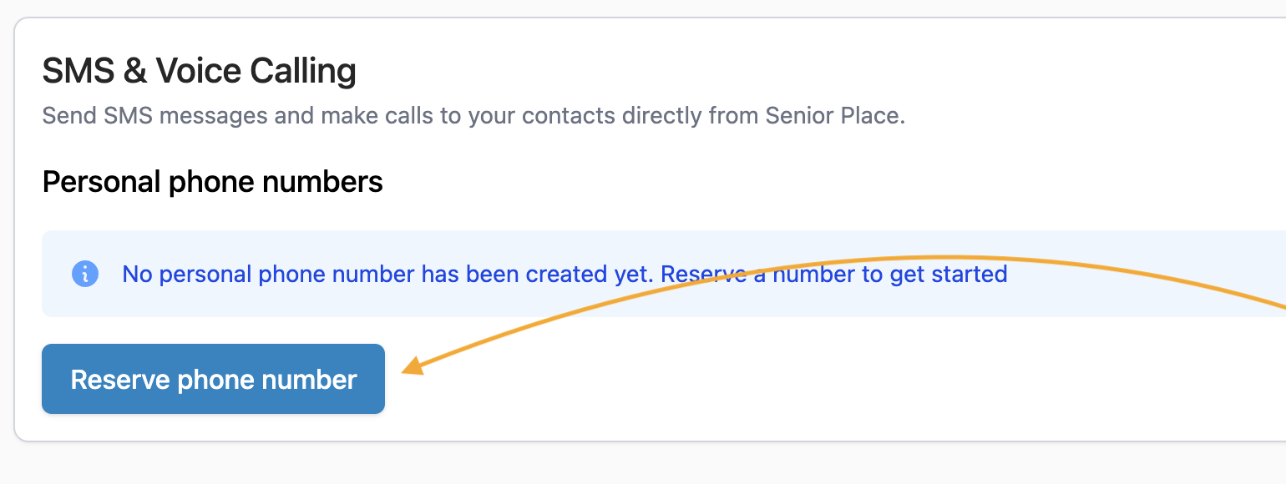Click 'Reserve a number to get started'
This screenshot has width=1286, height=484.
834,274
